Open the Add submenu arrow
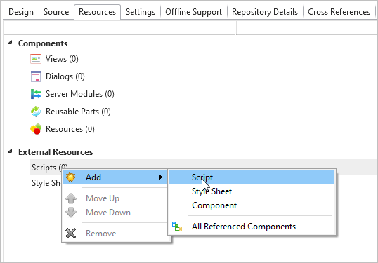Viewport: 378px width, 263px height. [161, 177]
